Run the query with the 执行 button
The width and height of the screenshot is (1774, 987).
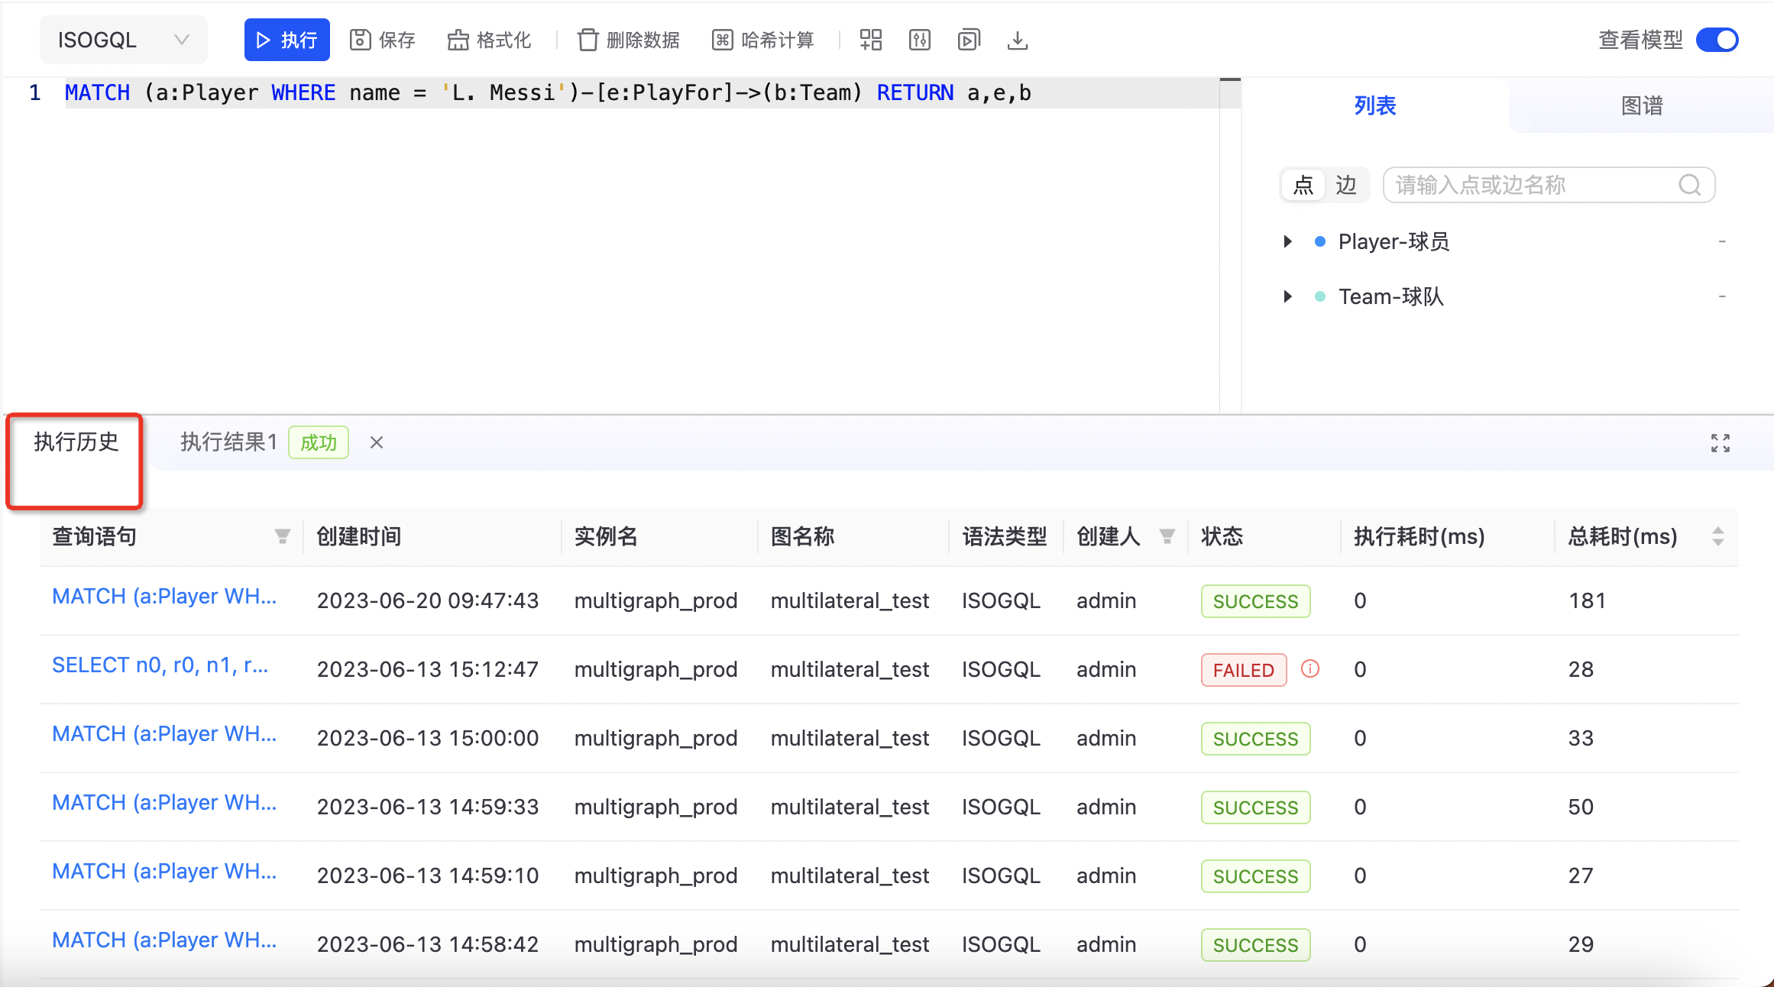tap(286, 40)
